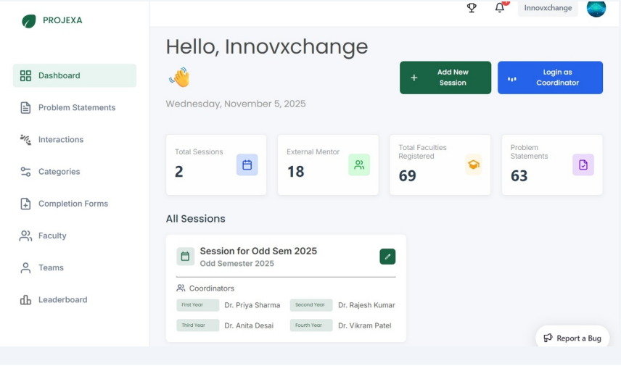
Task: Go to Interactions page
Action: click(61, 140)
